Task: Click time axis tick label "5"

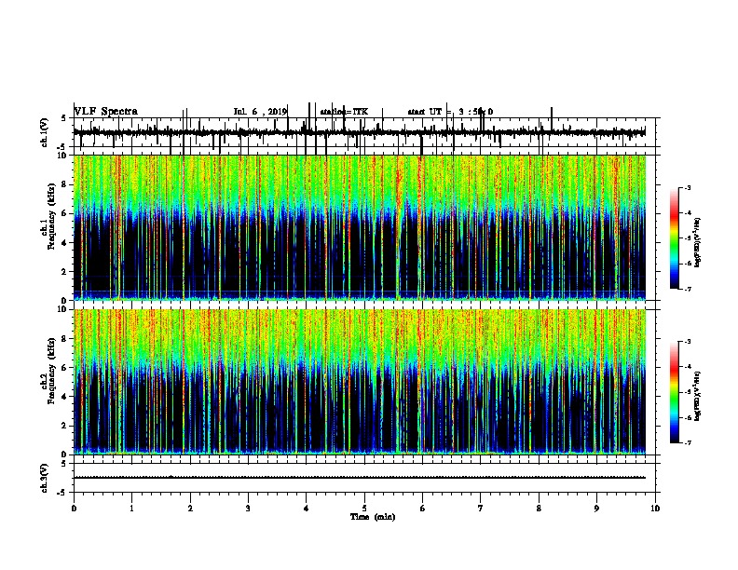Action: click(x=364, y=509)
